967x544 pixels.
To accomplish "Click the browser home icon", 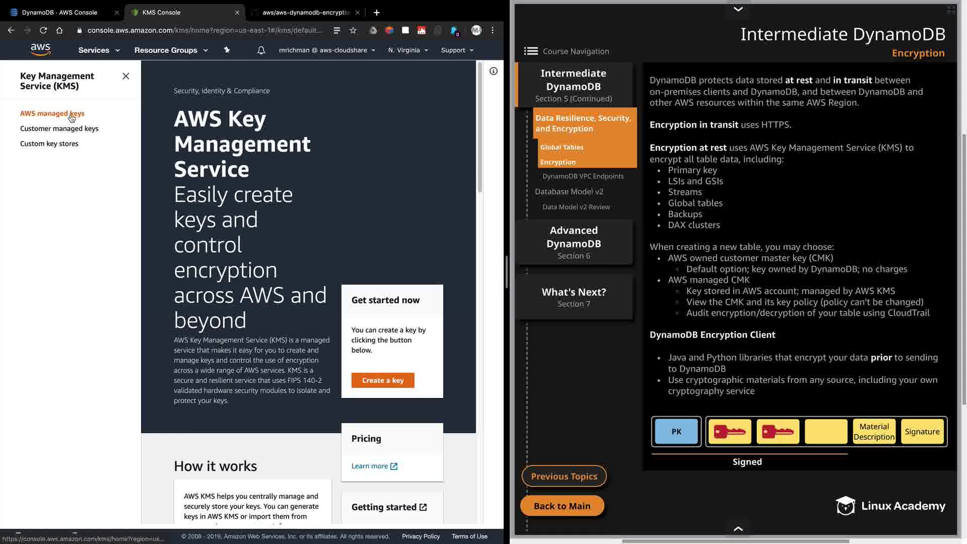I will [59, 30].
